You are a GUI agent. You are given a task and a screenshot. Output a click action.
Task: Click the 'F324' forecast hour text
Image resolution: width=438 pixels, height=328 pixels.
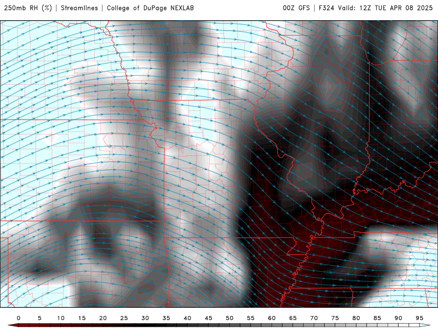pyautogui.click(x=326, y=8)
